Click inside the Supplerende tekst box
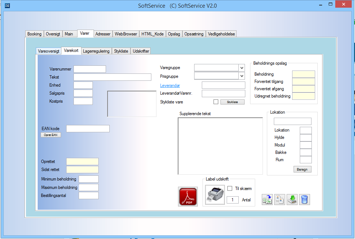The image size is (355, 239). tap(220, 146)
